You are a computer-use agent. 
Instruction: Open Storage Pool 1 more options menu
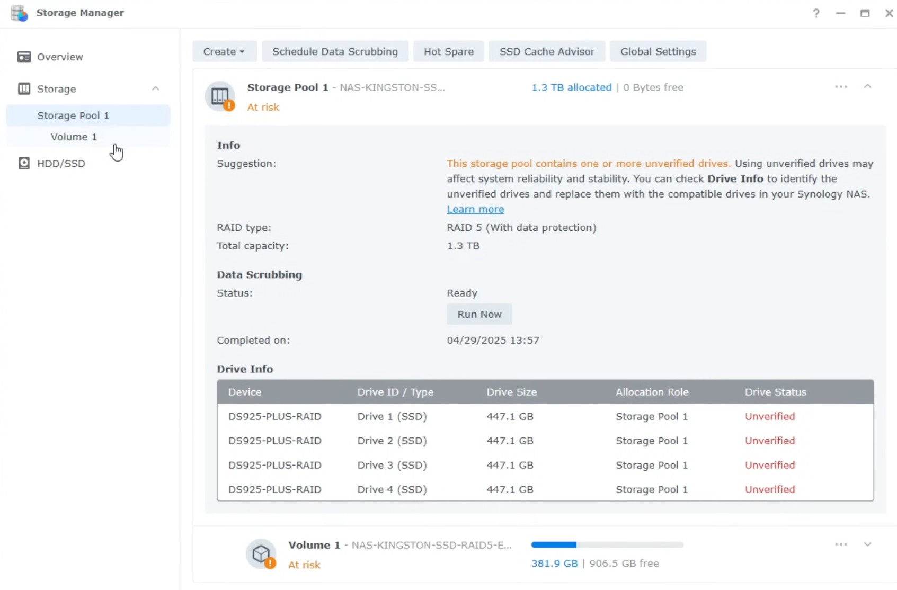(x=841, y=87)
